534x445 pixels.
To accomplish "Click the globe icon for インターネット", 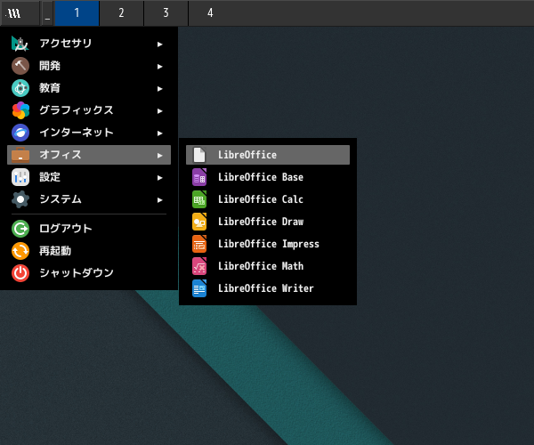I will pyautogui.click(x=20, y=133).
